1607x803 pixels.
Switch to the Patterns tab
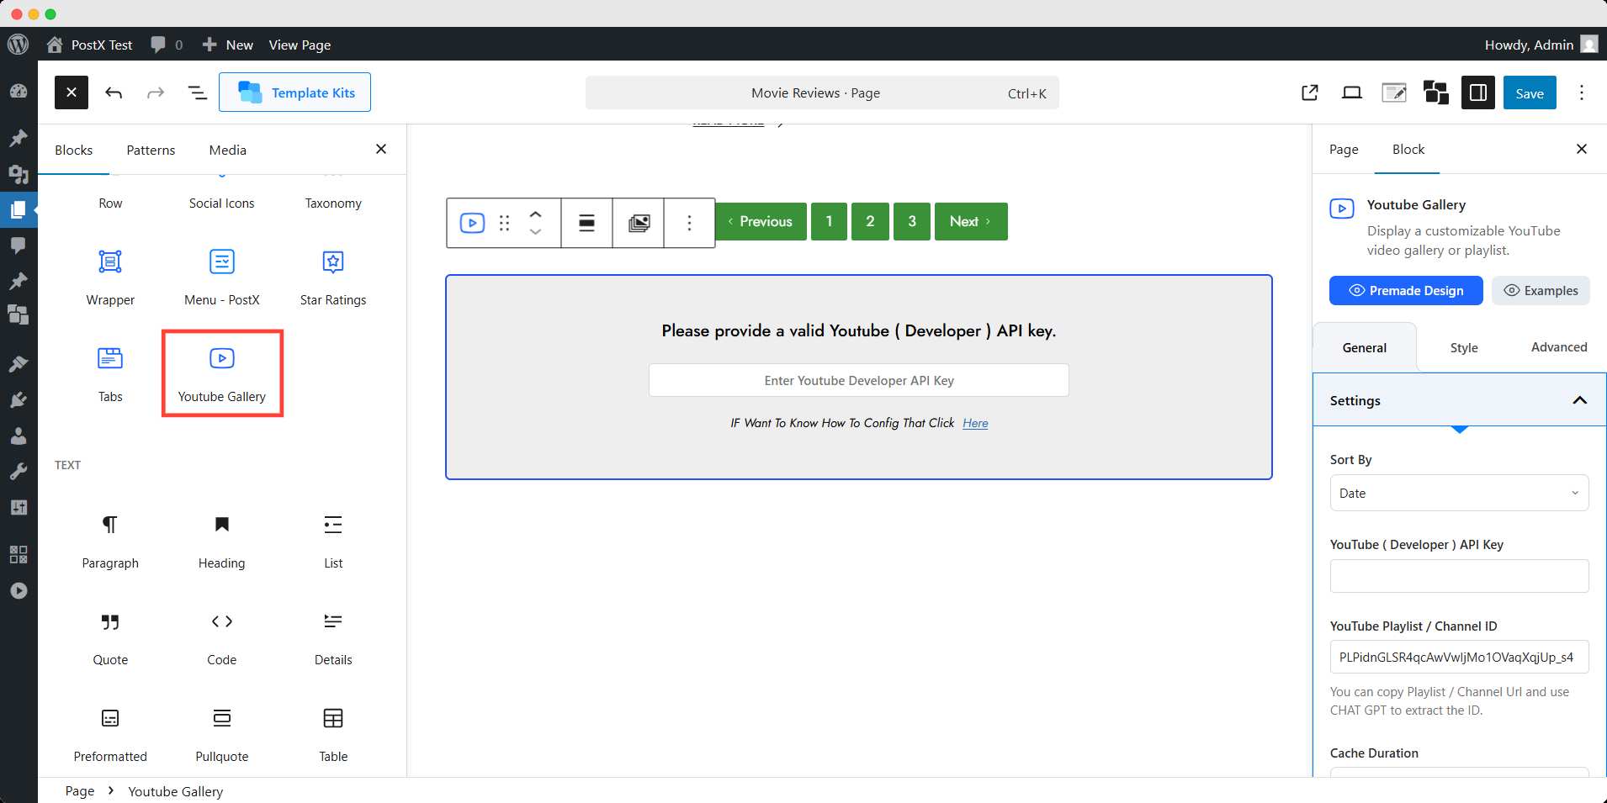tap(151, 150)
